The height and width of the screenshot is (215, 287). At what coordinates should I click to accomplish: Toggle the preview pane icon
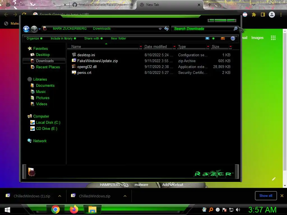(223, 38)
